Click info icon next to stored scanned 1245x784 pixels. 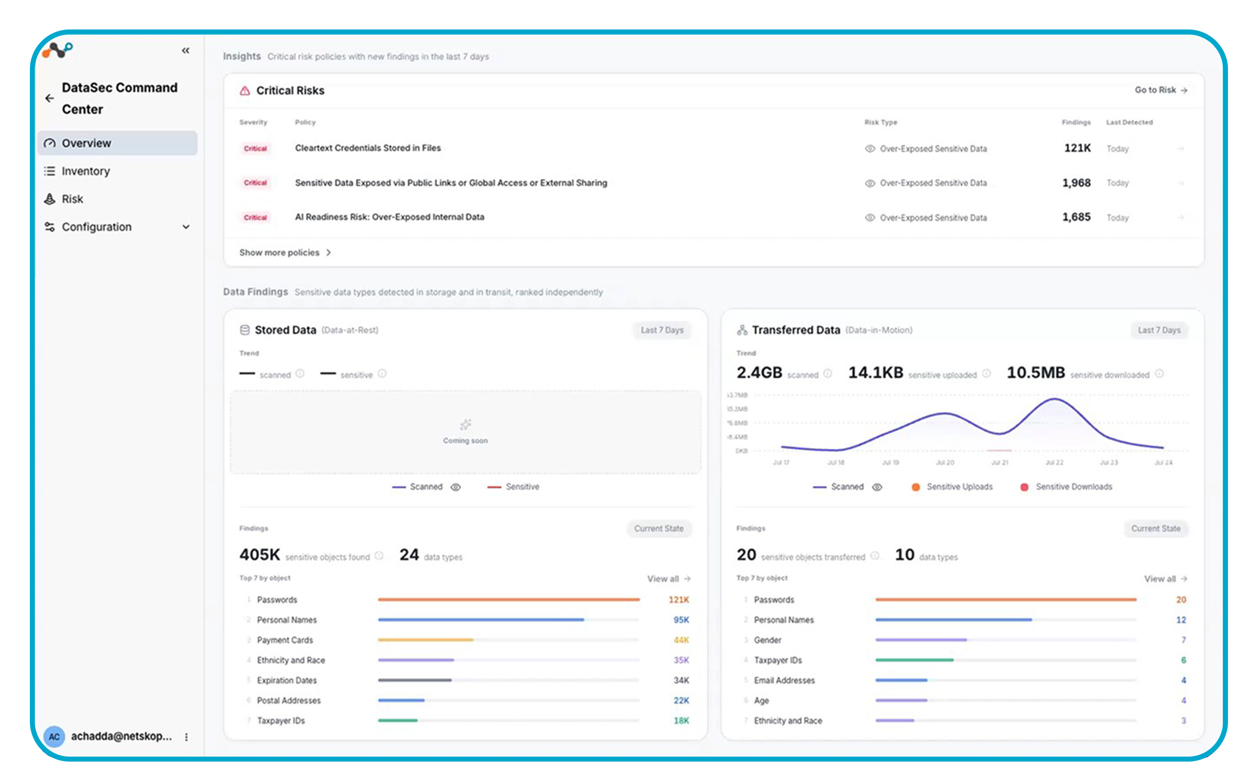(300, 374)
